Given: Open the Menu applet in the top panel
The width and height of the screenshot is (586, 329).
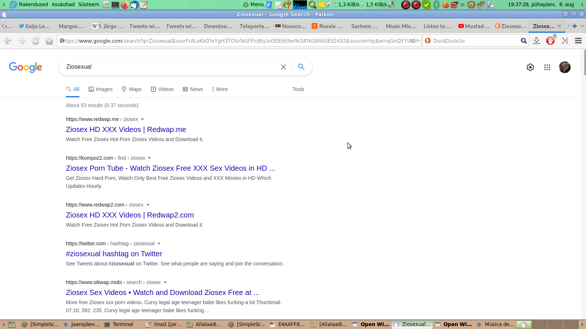Looking at the screenshot, I should pos(253,4).
